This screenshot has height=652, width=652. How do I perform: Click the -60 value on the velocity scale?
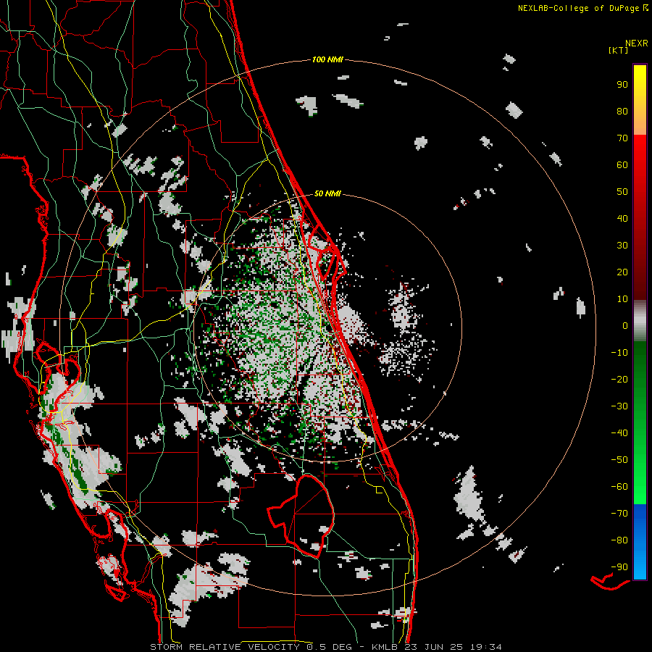point(619,487)
